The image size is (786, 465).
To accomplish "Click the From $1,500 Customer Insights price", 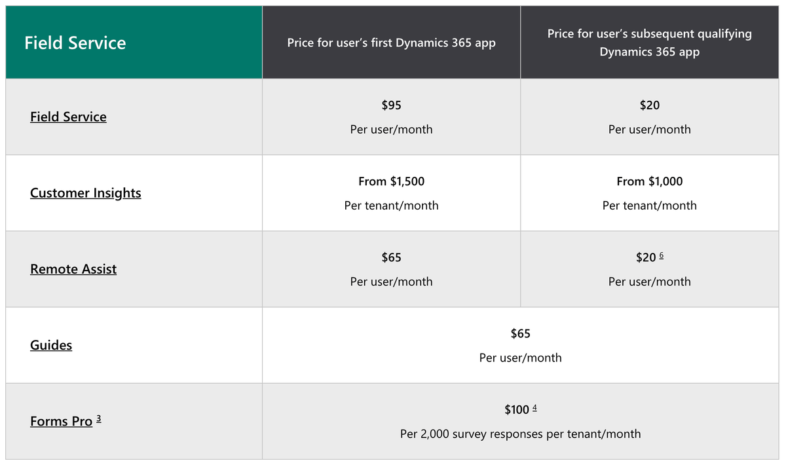I will tap(391, 181).
